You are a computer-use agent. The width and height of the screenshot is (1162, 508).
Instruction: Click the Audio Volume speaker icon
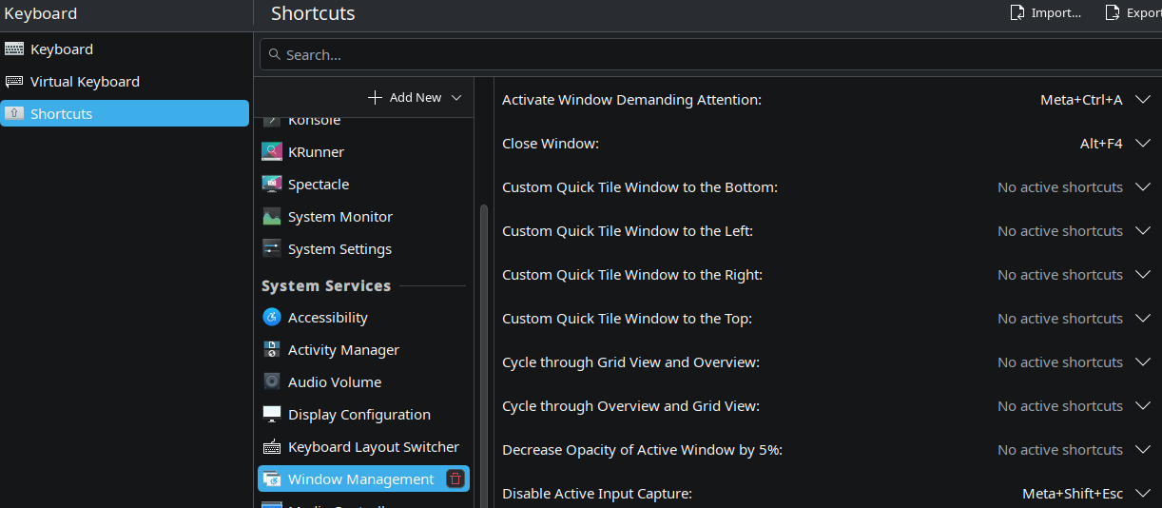272,382
